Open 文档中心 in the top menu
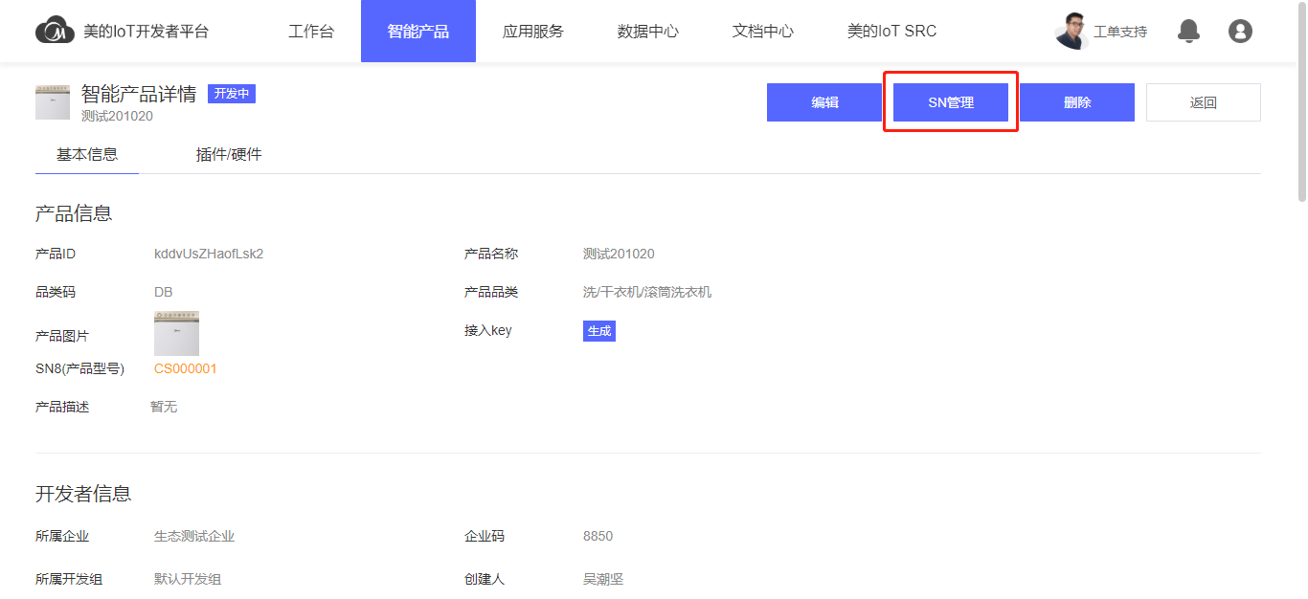Screen dimensions: 1308x599 [763, 31]
